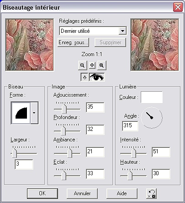The image size is (185, 203).
Task: Click the Largeur value input field
Action: pos(24,164)
